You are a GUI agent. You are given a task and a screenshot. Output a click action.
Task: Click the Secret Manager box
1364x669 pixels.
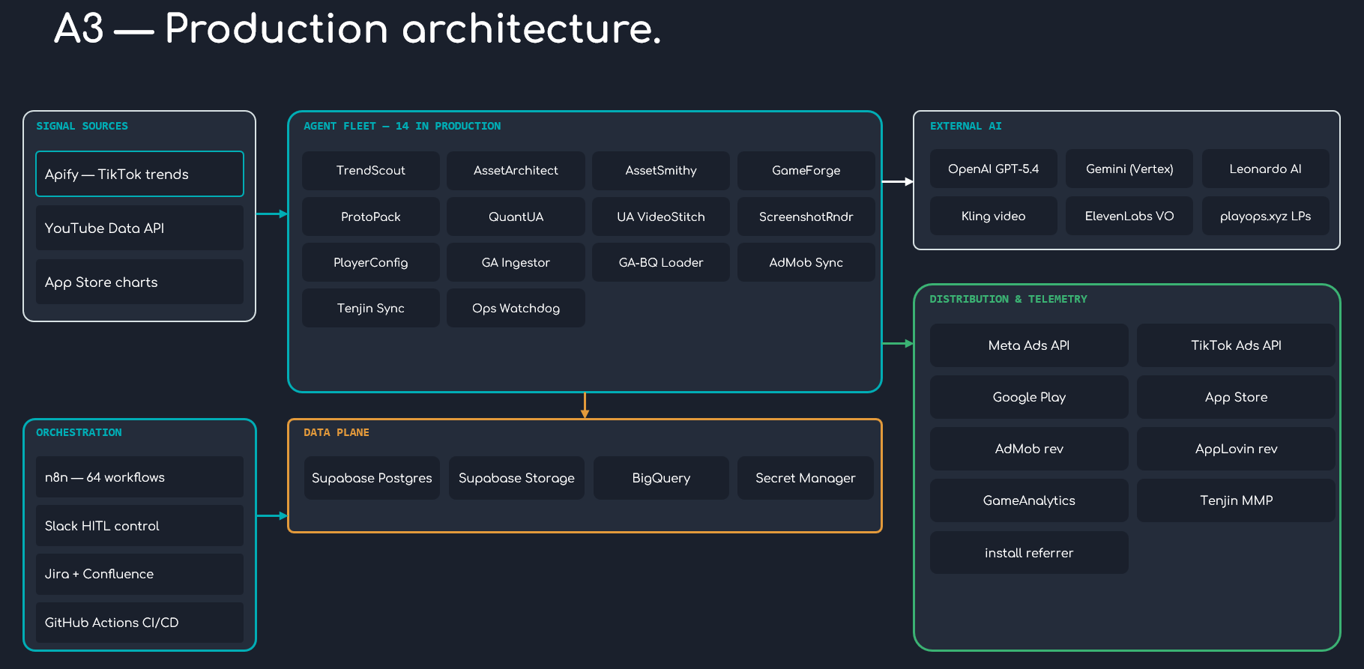click(806, 478)
